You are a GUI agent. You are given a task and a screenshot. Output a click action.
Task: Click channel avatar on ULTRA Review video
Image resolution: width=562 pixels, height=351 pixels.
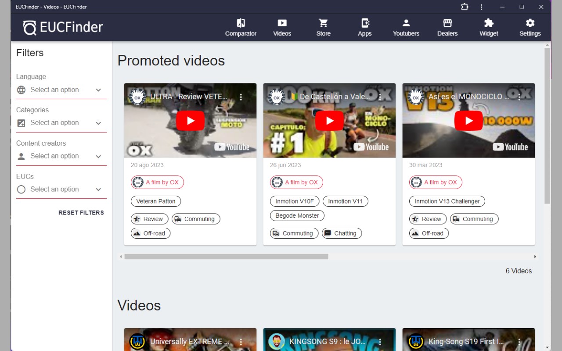click(x=137, y=97)
